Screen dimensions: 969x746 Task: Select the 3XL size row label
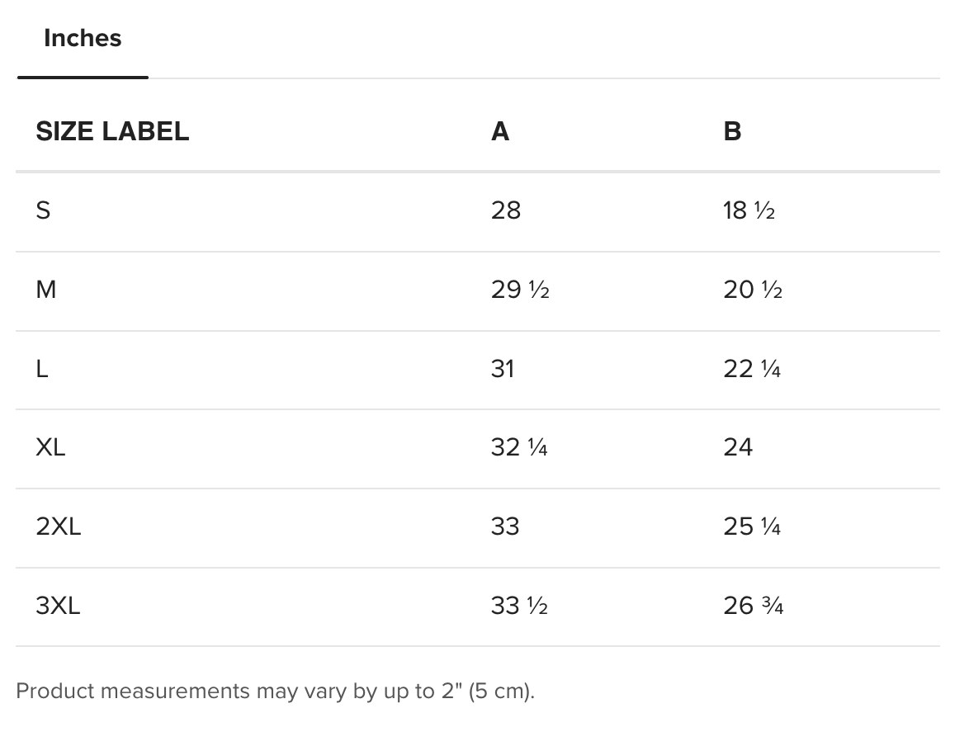58,606
